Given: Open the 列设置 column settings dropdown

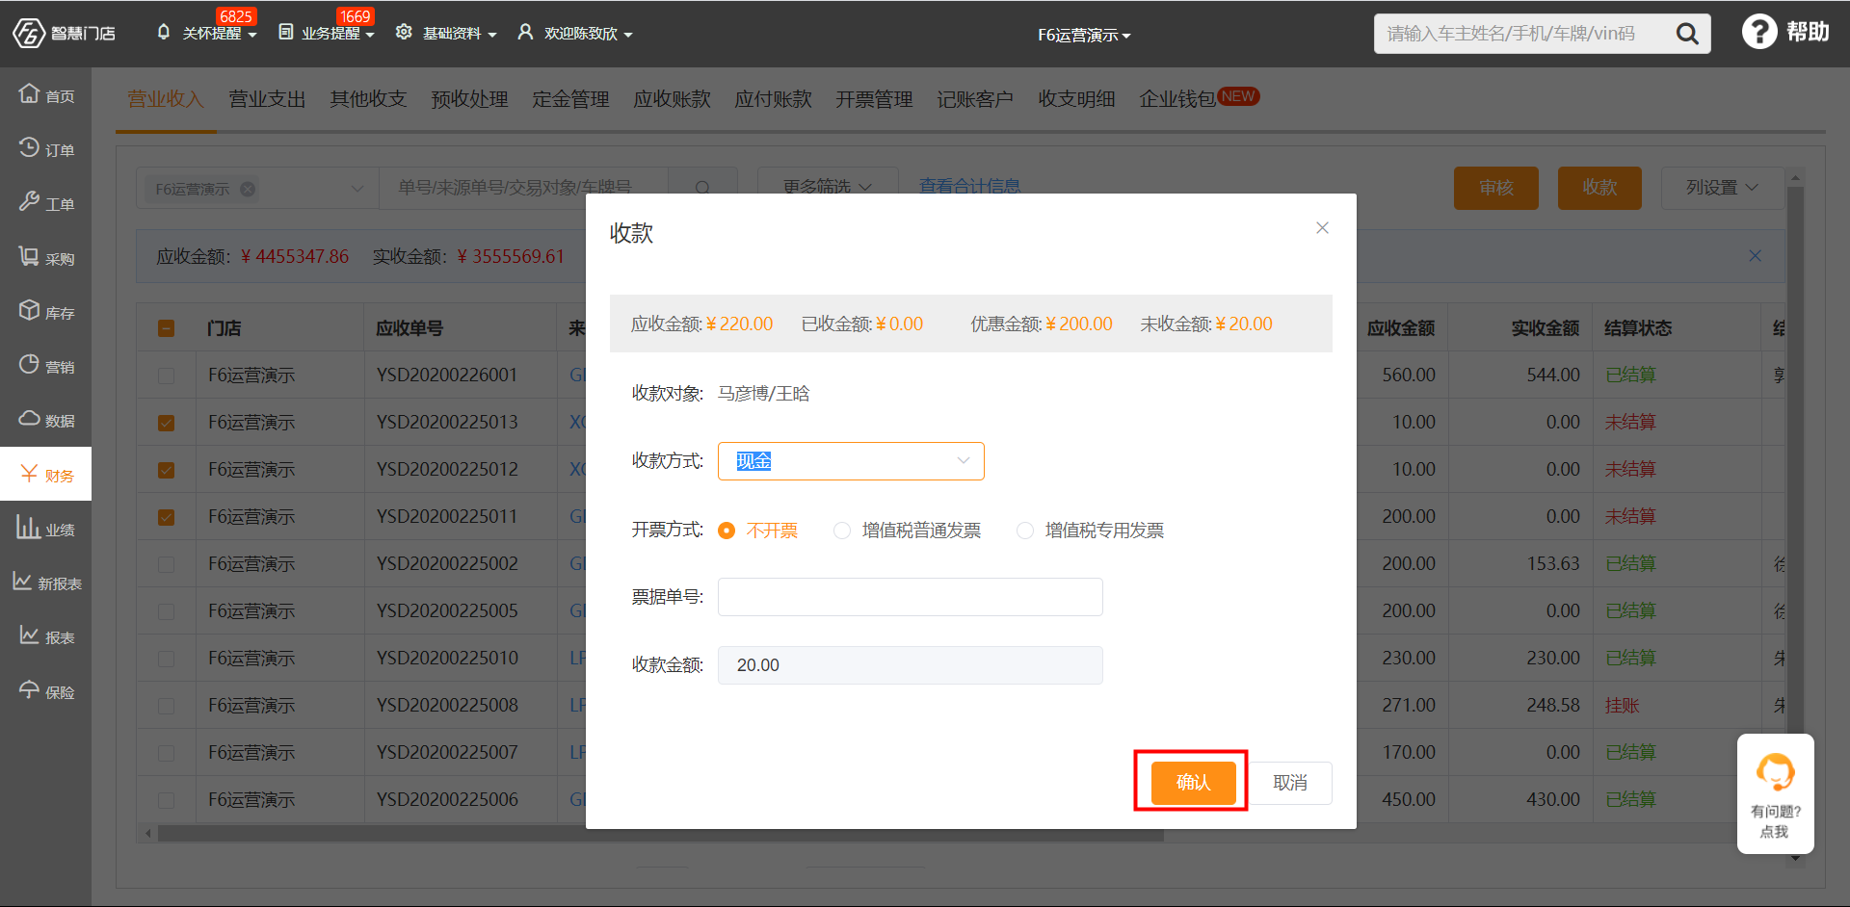Looking at the screenshot, I should point(1722,188).
